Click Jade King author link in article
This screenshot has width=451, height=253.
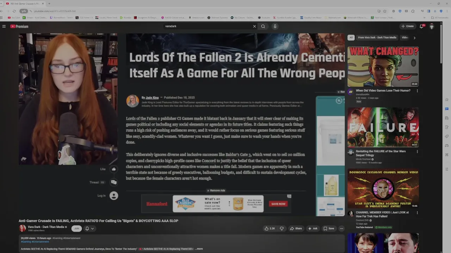click(x=152, y=98)
